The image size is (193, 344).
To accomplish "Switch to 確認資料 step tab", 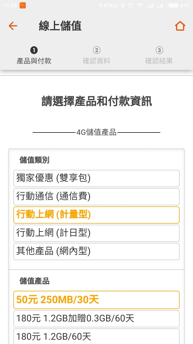I will [96, 61].
